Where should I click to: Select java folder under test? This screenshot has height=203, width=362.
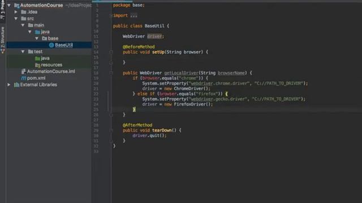(x=45, y=58)
